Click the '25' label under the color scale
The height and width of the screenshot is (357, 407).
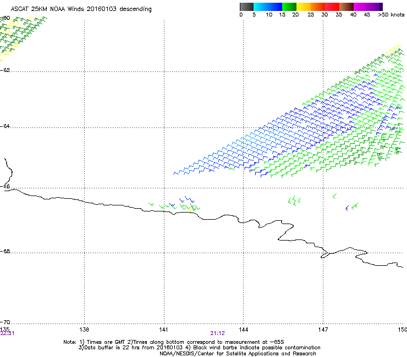[311, 15]
